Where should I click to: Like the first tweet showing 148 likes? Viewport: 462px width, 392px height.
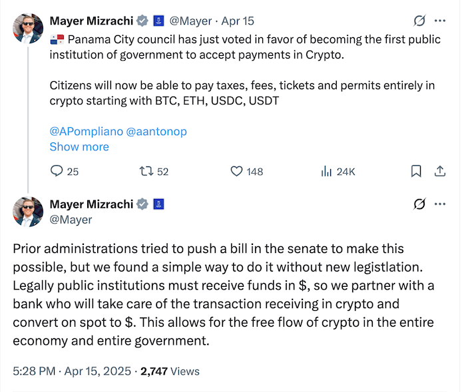click(236, 171)
